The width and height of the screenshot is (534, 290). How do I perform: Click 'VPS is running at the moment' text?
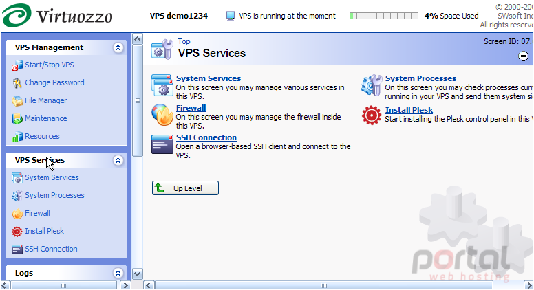click(287, 16)
